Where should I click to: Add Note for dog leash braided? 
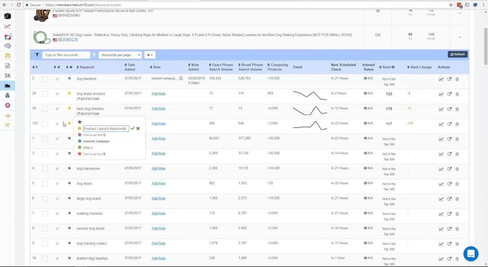(159, 93)
